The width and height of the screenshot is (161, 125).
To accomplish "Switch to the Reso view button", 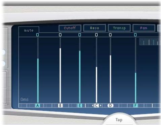I will [x=95, y=28].
